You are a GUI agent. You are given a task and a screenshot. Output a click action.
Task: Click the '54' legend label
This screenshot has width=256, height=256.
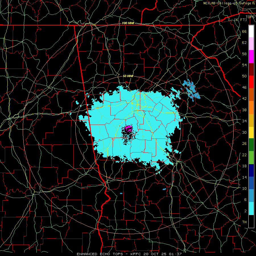click(x=244, y=65)
